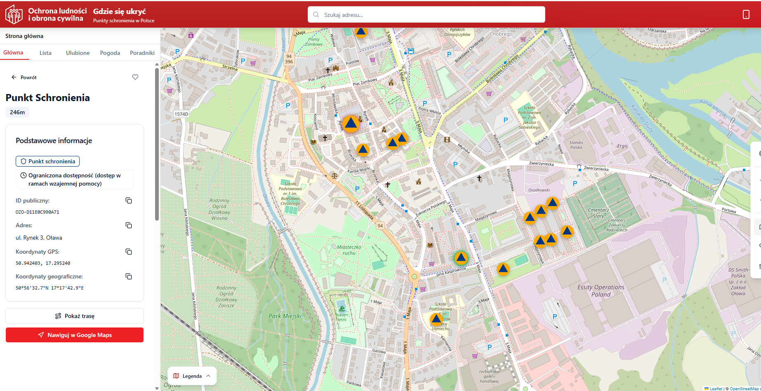Copy the geographic coordinates
The image size is (761, 391).
(129, 276)
